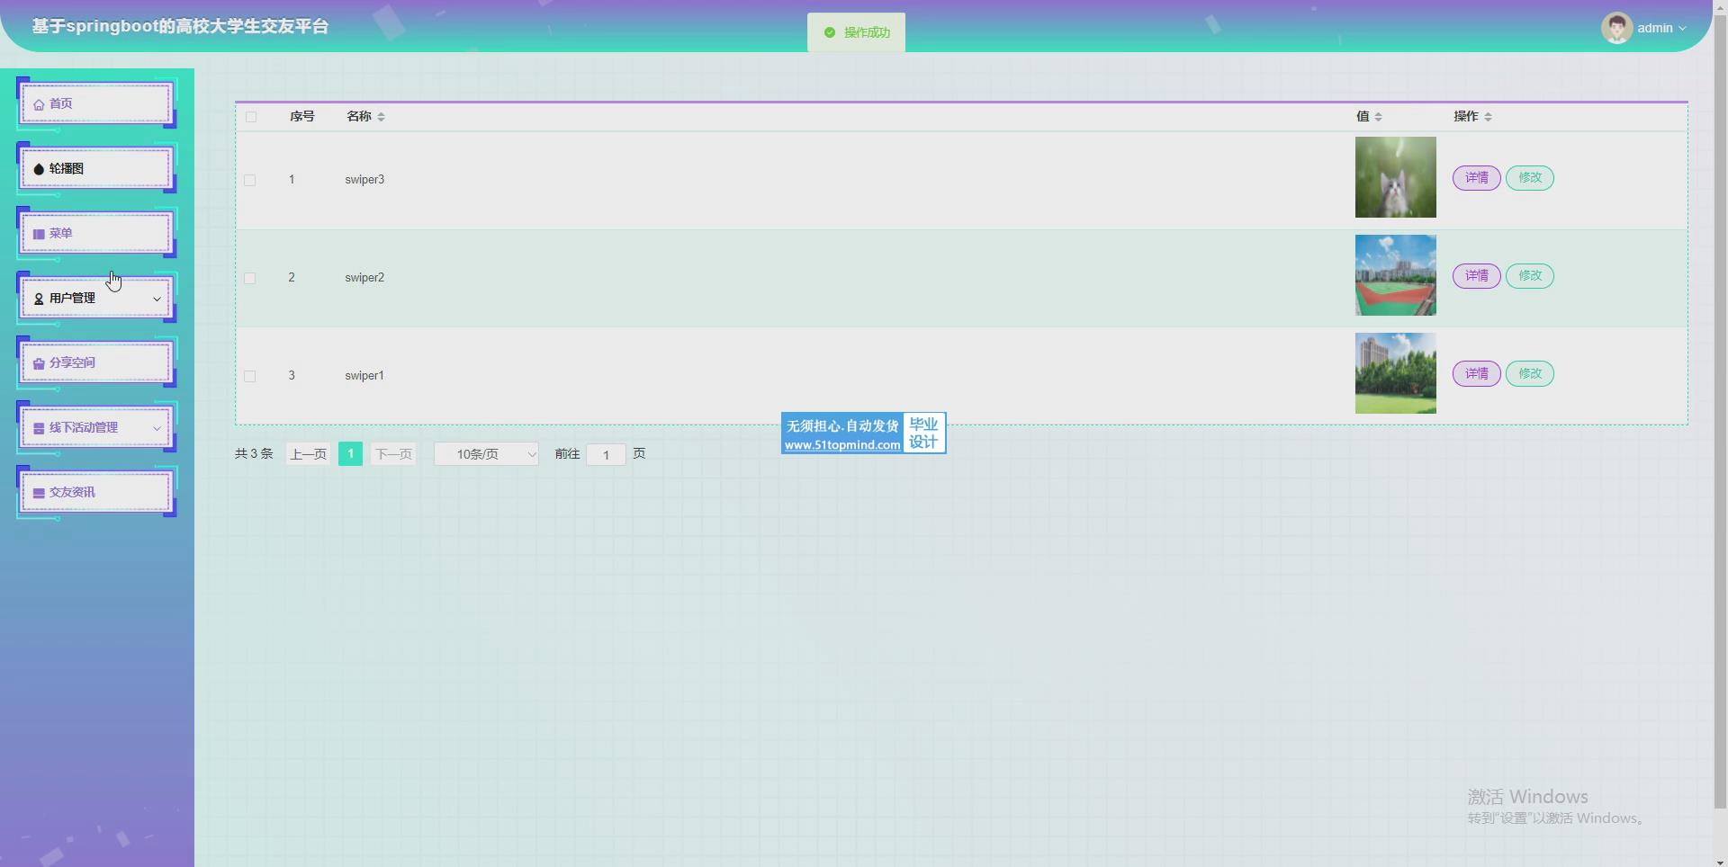This screenshot has width=1728, height=867.
Task: Check the checkbox for swiper3 row
Action: click(x=250, y=180)
